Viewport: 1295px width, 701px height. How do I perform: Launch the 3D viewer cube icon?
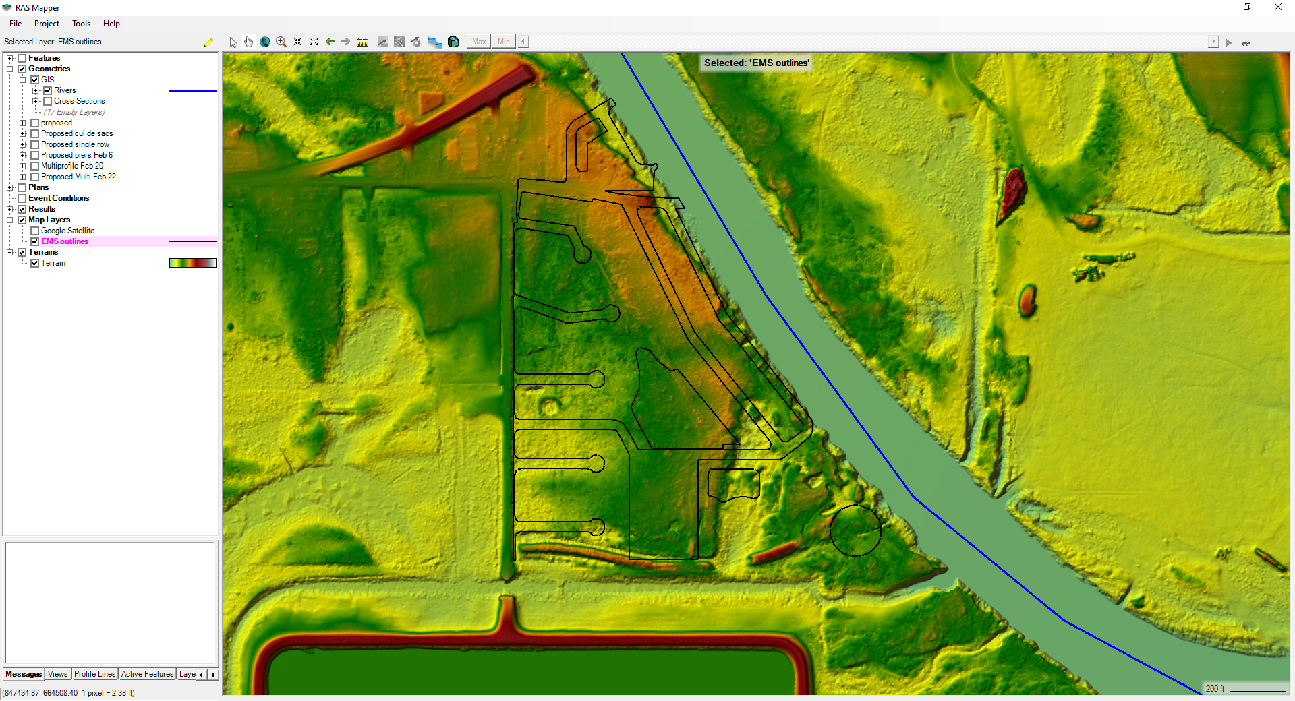click(453, 41)
